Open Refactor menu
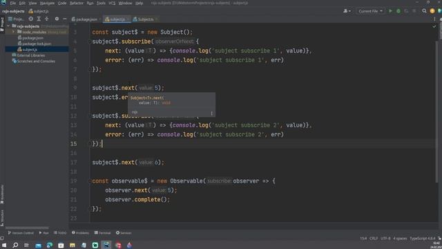Screen dimensions: 442x249 pyautogui.click(x=77, y=3)
